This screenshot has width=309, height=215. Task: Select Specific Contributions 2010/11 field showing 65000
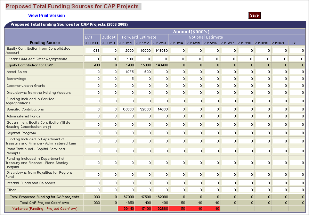(126, 109)
